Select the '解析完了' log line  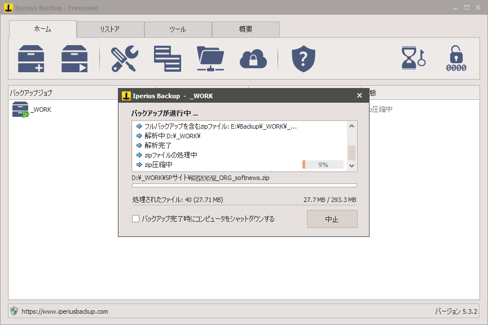coord(154,146)
